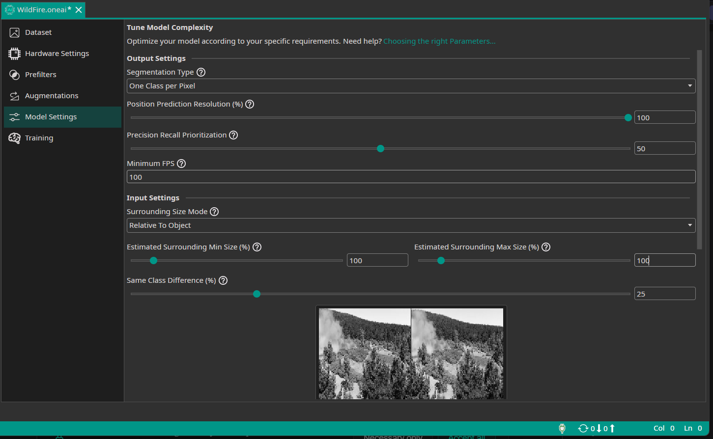713x439 pixels.
Task: Click the sync icon in status bar
Action: [x=583, y=428]
